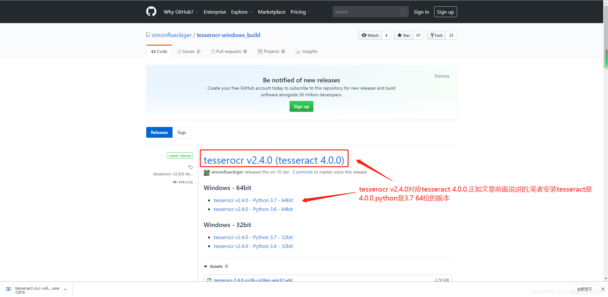Open the Insights tab
The width and height of the screenshot is (608, 297).
pyautogui.click(x=307, y=51)
